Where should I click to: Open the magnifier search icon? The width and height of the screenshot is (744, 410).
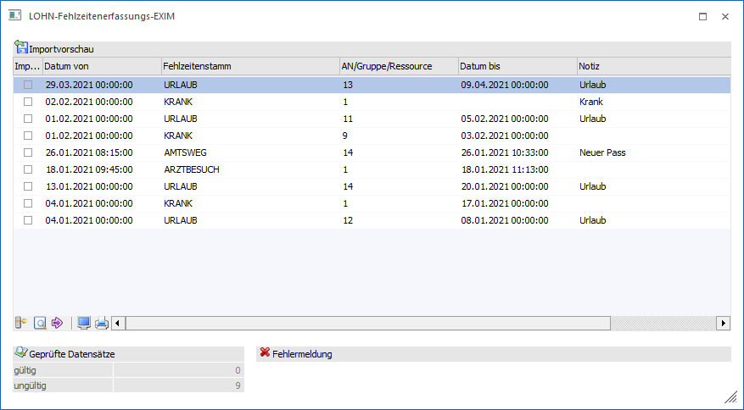[x=40, y=324]
